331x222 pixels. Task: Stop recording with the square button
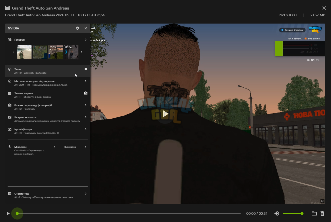[86, 69]
